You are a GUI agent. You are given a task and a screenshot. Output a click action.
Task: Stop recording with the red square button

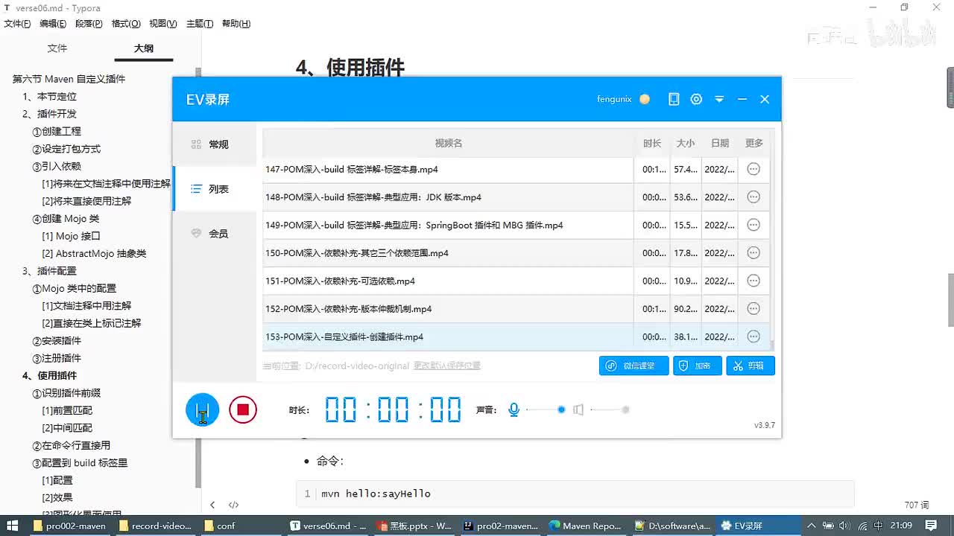243,409
